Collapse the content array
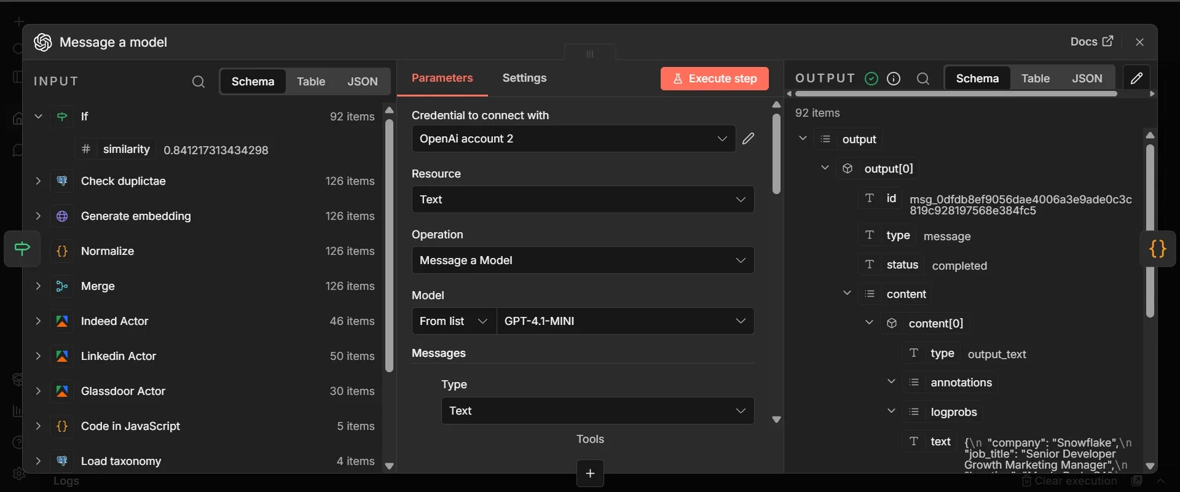The height and width of the screenshot is (492, 1180). (x=847, y=293)
